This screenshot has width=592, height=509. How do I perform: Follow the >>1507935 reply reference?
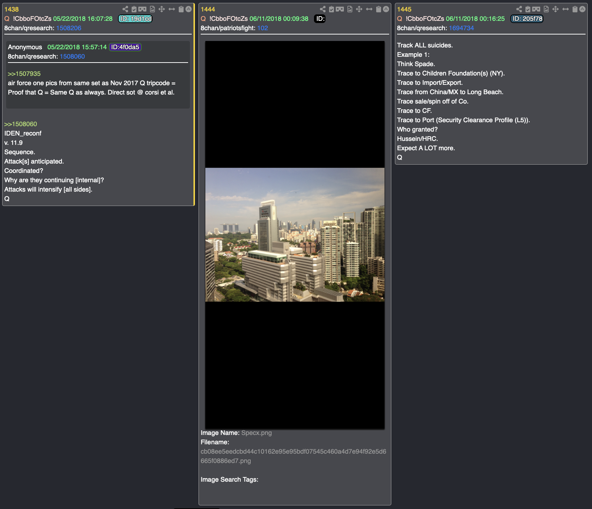(24, 74)
